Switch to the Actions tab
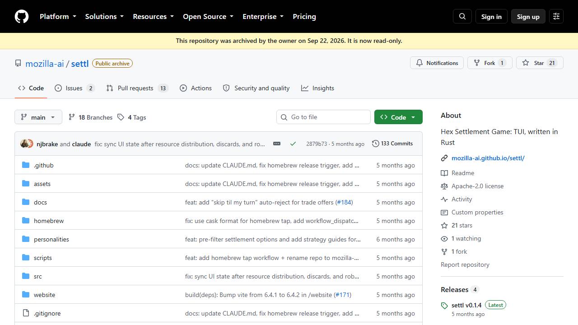 [196, 88]
